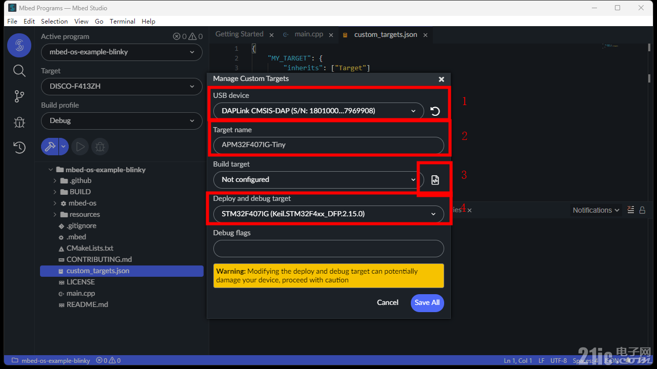Open the Help menu
The height and width of the screenshot is (369, 657).
148,21
